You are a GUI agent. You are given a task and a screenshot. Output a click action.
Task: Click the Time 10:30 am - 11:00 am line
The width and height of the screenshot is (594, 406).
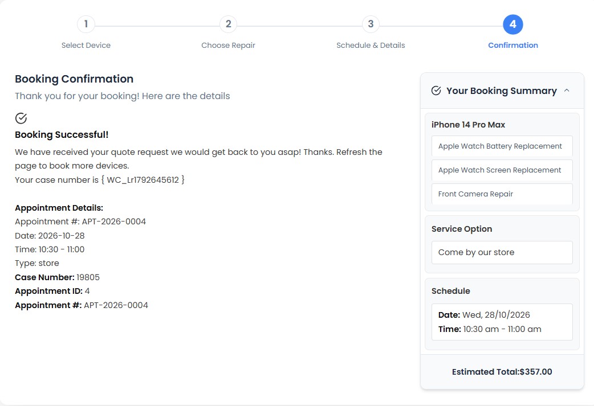pyautogui.click(x=490, y=329)
